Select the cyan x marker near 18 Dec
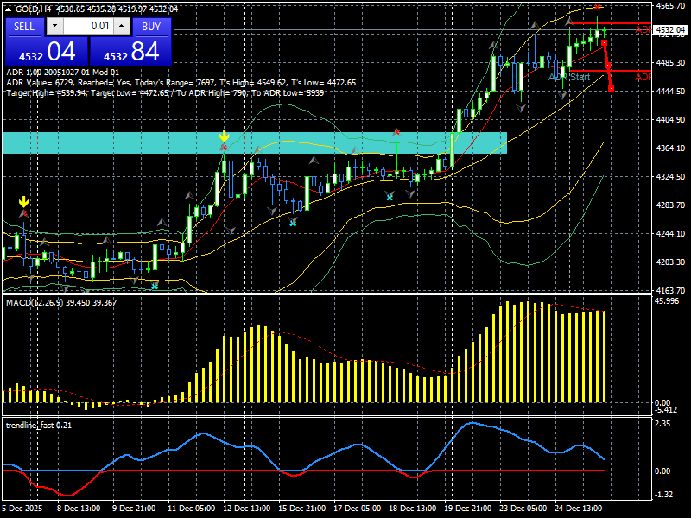Image resolution: width=691 pixels, height=518 pixels. pyautogui.click(x=390, y=198)
